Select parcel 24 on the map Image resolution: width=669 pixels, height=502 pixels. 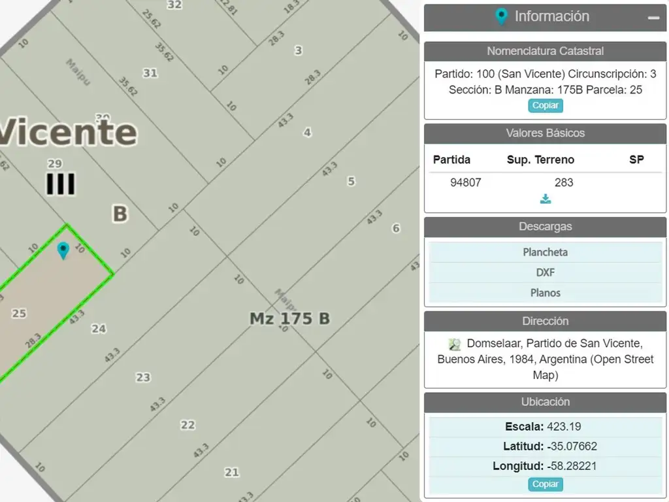tap(99, 329)
